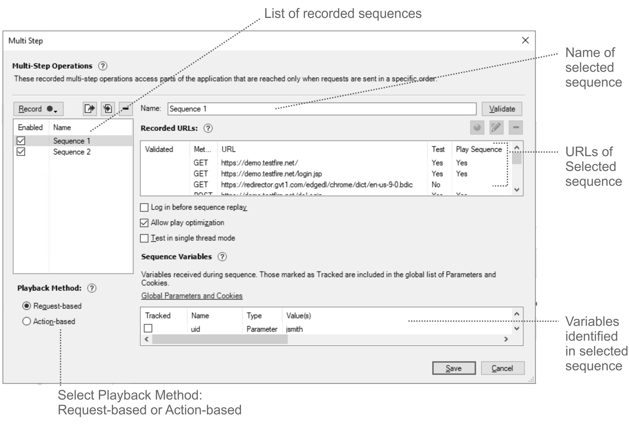This screenshot has width=629, height=443.
Task: Enable Log in before sequence replay
Action: pyautogui.click(x=144, y=207)
